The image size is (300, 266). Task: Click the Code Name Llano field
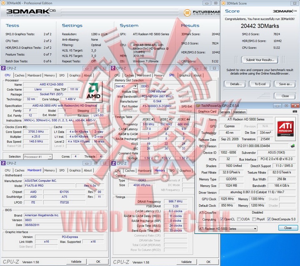tap(38, 89)
